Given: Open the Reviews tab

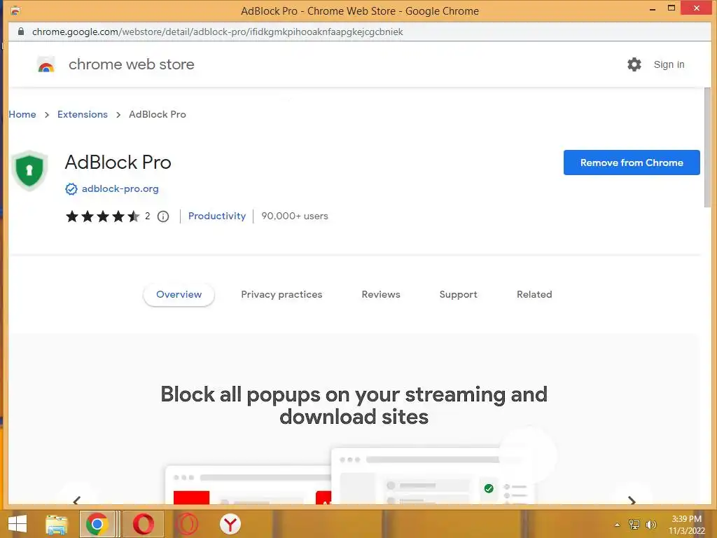Looking at the screenshot, I should (x=381, y=295).
